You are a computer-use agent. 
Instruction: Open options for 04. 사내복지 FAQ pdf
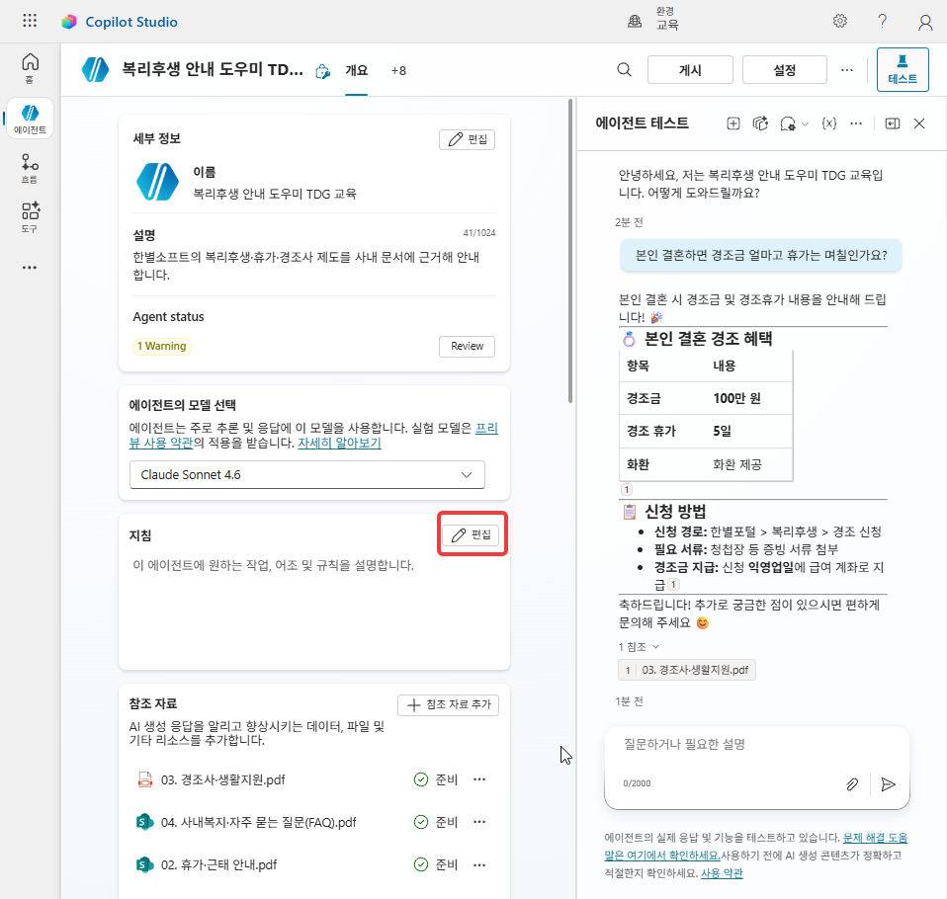click(x=479, y=821)
